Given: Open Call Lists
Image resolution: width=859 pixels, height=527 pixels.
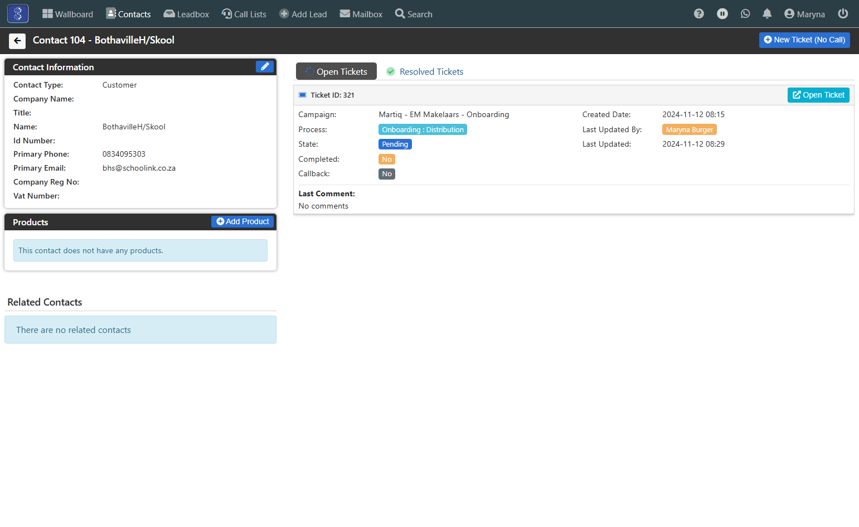Looking at the screenshot, I should point(244,14).
